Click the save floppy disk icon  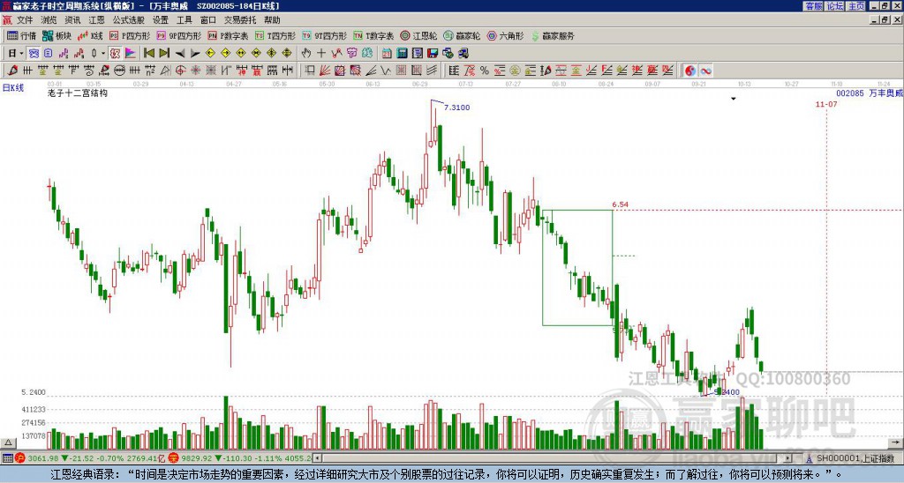click(x=433, y=53)
